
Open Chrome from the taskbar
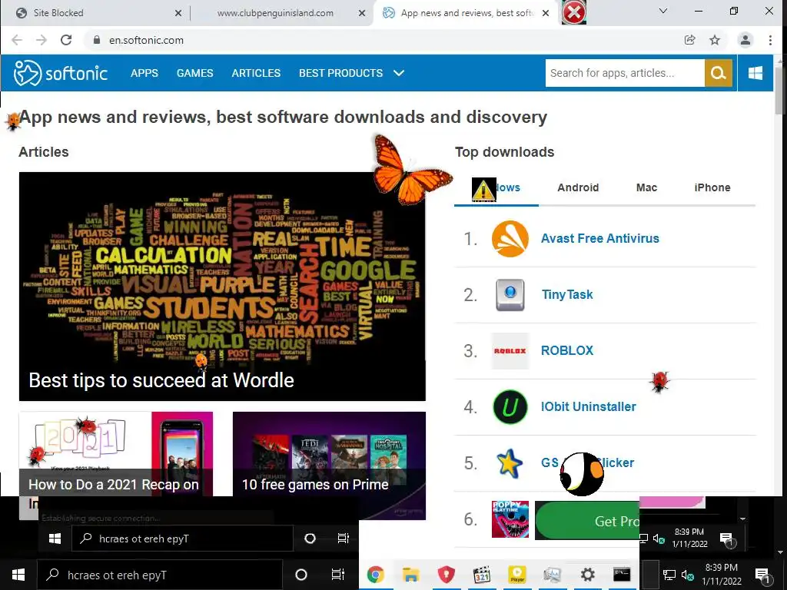(x=375, y=575)
